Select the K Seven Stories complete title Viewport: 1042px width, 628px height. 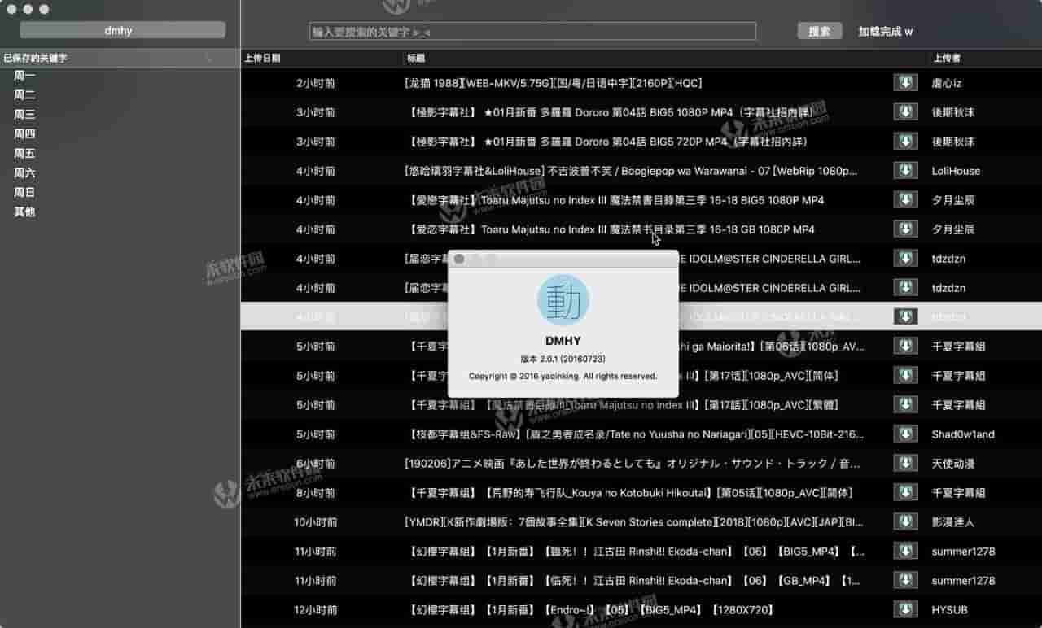pos(634,522)
